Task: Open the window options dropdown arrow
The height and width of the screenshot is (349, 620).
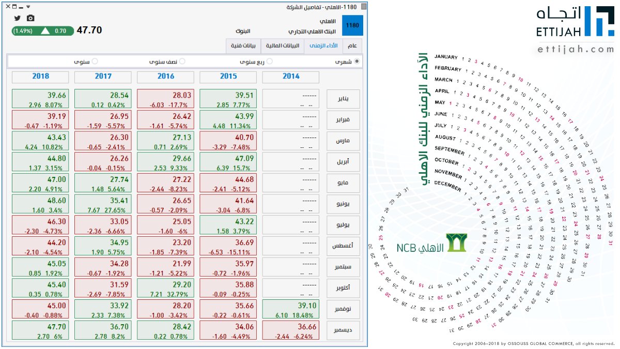Action: [28, 7]
